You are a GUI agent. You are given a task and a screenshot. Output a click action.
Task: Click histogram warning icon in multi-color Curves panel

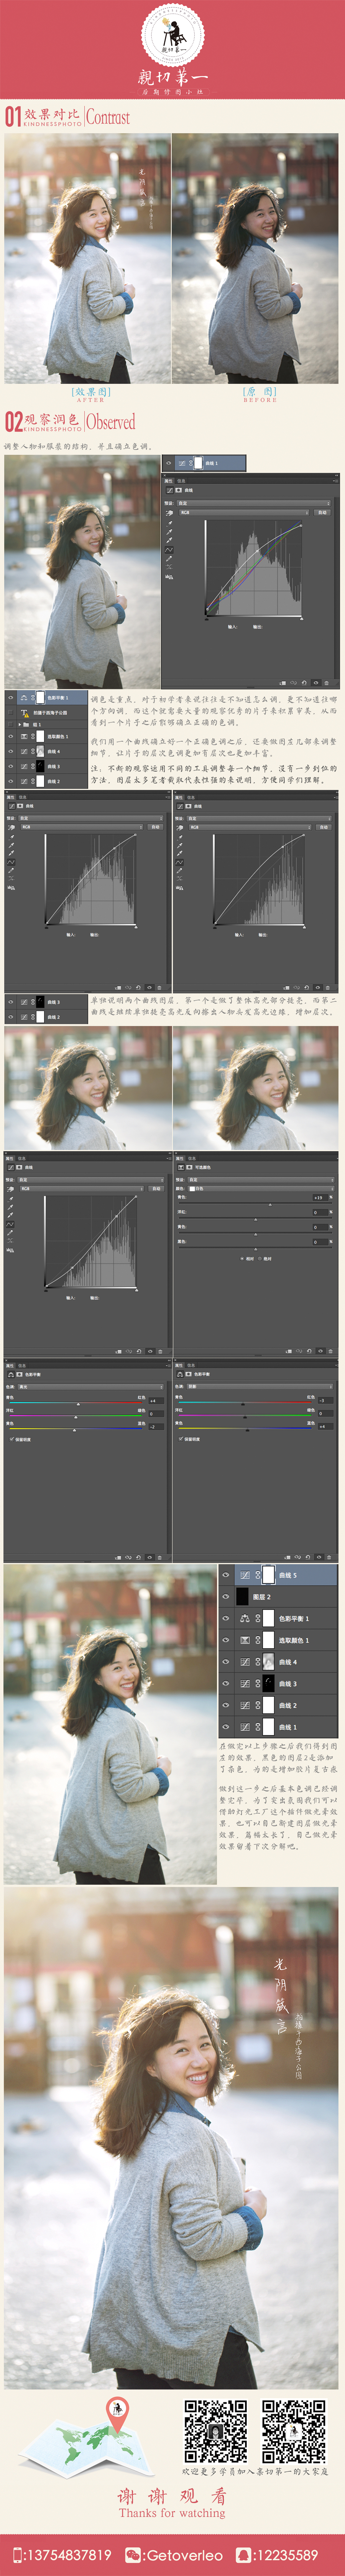(x=169, y=577)
